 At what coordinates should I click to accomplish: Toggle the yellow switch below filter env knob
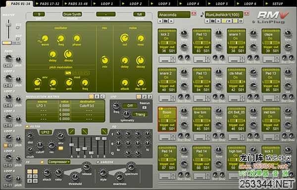pos(60,148)
